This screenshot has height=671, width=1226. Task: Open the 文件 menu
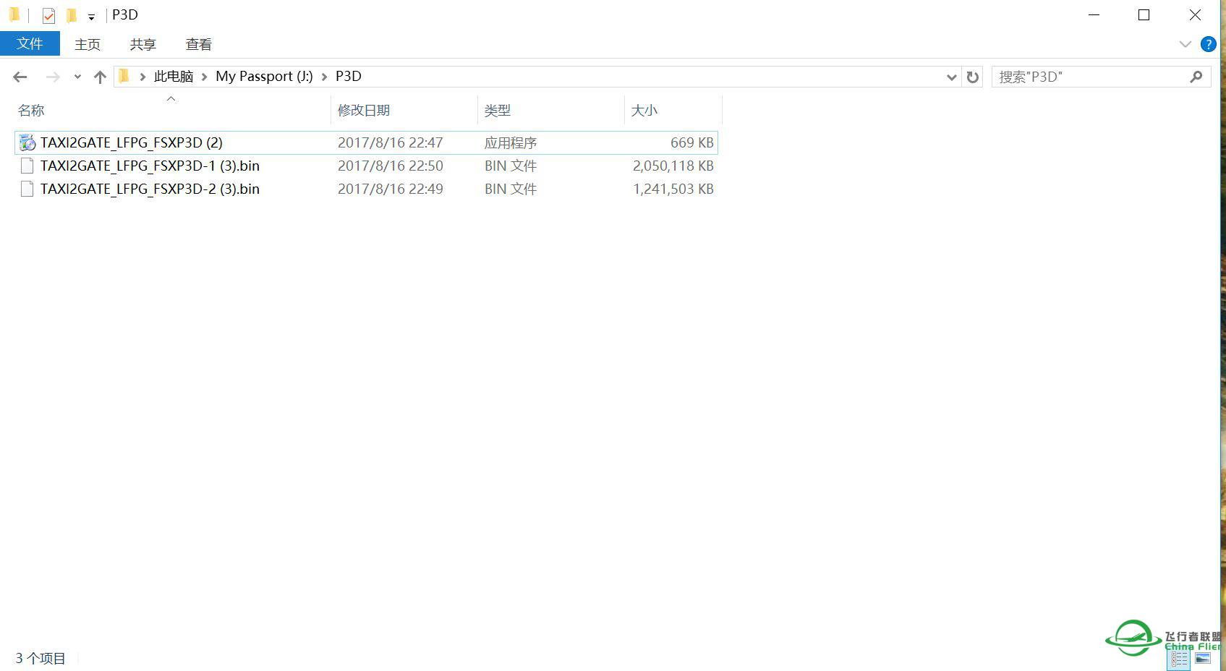point(30,43)
